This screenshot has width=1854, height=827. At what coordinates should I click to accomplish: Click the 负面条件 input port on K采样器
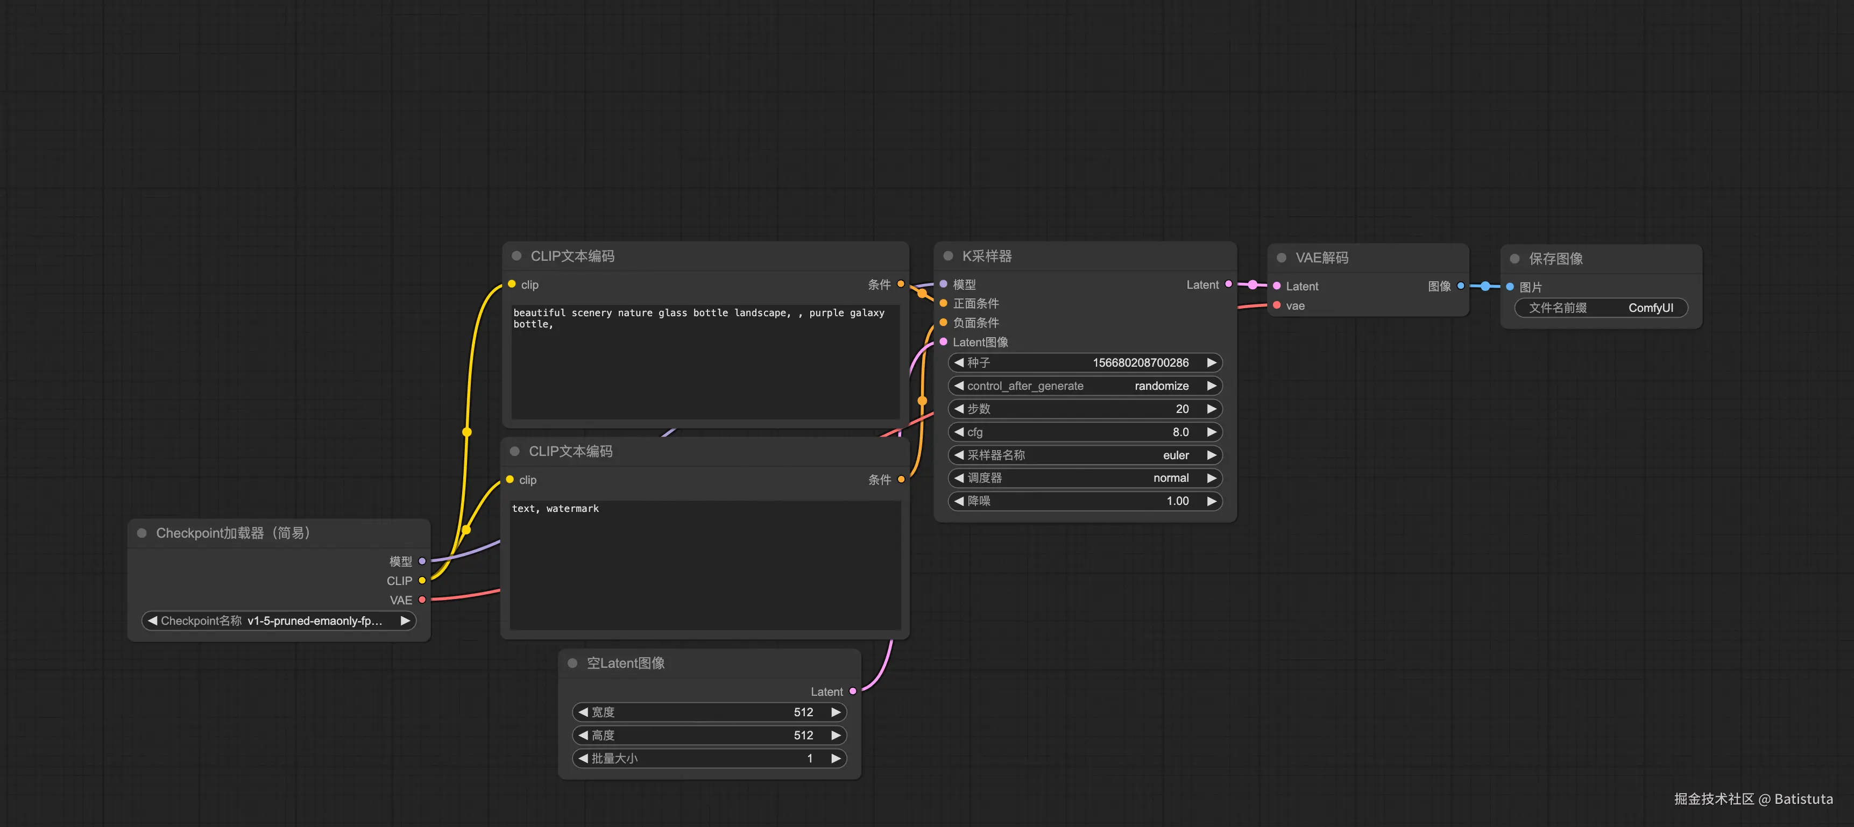click(944, 322)
